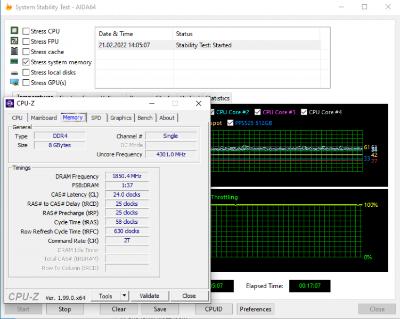The height and width of the screenshot is (319, 400).
Task: Click the Tools button in CPU-Z
Action: click(105, 296)
